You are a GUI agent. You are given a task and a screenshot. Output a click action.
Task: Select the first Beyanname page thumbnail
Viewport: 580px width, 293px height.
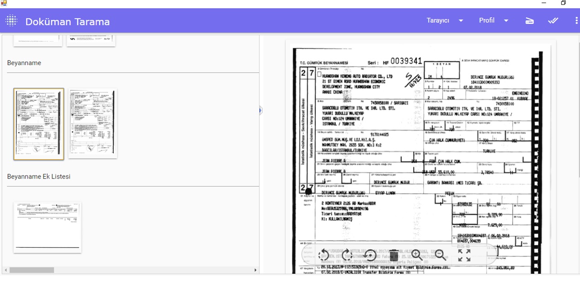pos(39,124)
